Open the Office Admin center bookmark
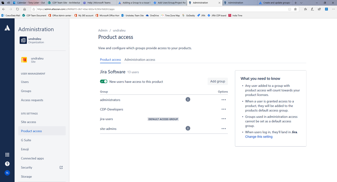 (x=60, y=15)
